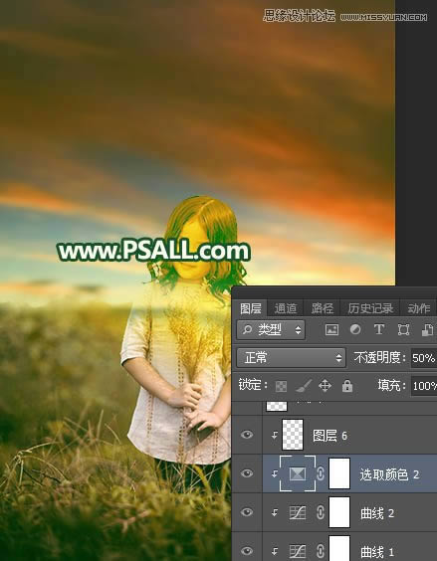Filter layers by smart object icon
This screenshot has height=561, width=437.
[x=427, y=330]
